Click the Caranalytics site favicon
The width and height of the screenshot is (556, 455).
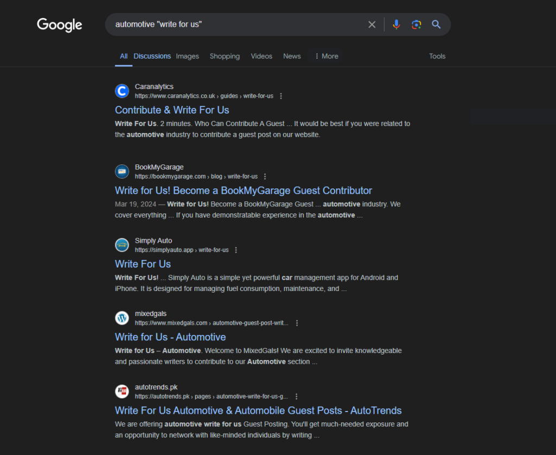pyautogui.click(x=122, y=91)
